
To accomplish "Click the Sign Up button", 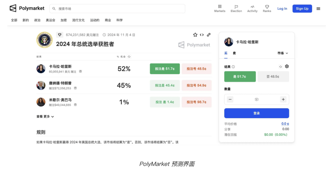I will click(302, 8).
